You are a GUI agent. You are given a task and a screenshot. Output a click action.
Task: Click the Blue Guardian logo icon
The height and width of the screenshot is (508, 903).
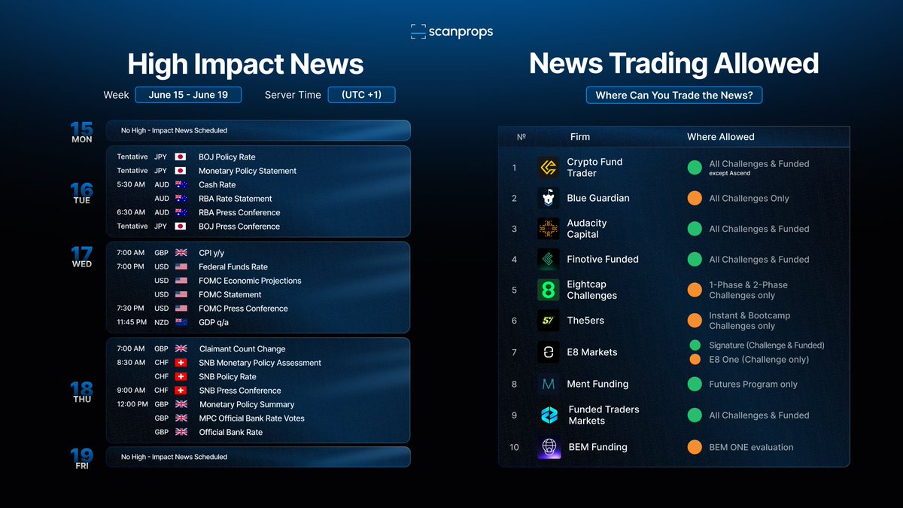549,198
